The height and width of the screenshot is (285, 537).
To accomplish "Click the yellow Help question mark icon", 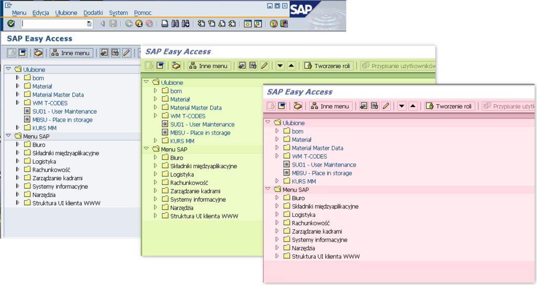I will pos(273,24).
